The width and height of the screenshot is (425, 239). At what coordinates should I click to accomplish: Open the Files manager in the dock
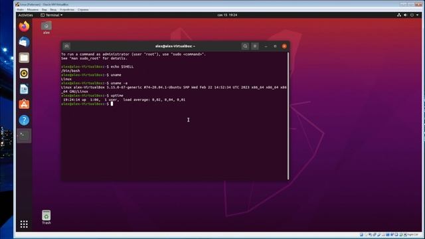pyautogui.click(x=24, y=58)
